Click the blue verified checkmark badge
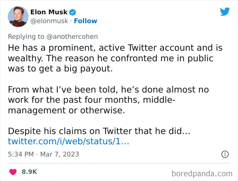The width and height of the screenshot is (238, 181). coord(72,12)
